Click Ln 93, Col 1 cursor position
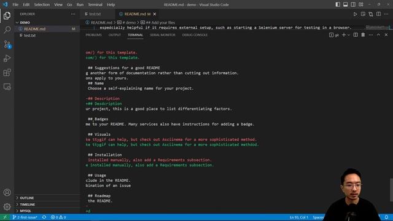This screenshot has height=221, width=393. click(299, 217)
